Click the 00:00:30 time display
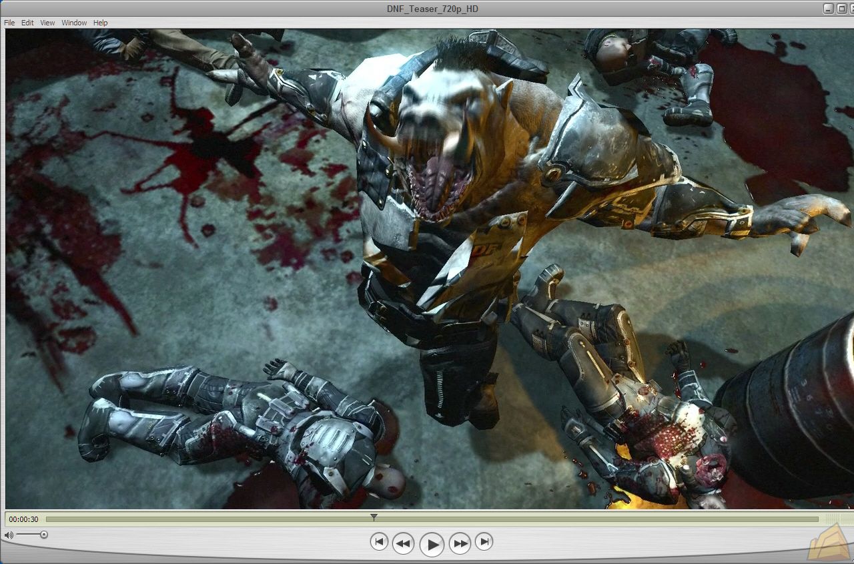The width and height of the screenshot is (854, 564). [23, 519]
